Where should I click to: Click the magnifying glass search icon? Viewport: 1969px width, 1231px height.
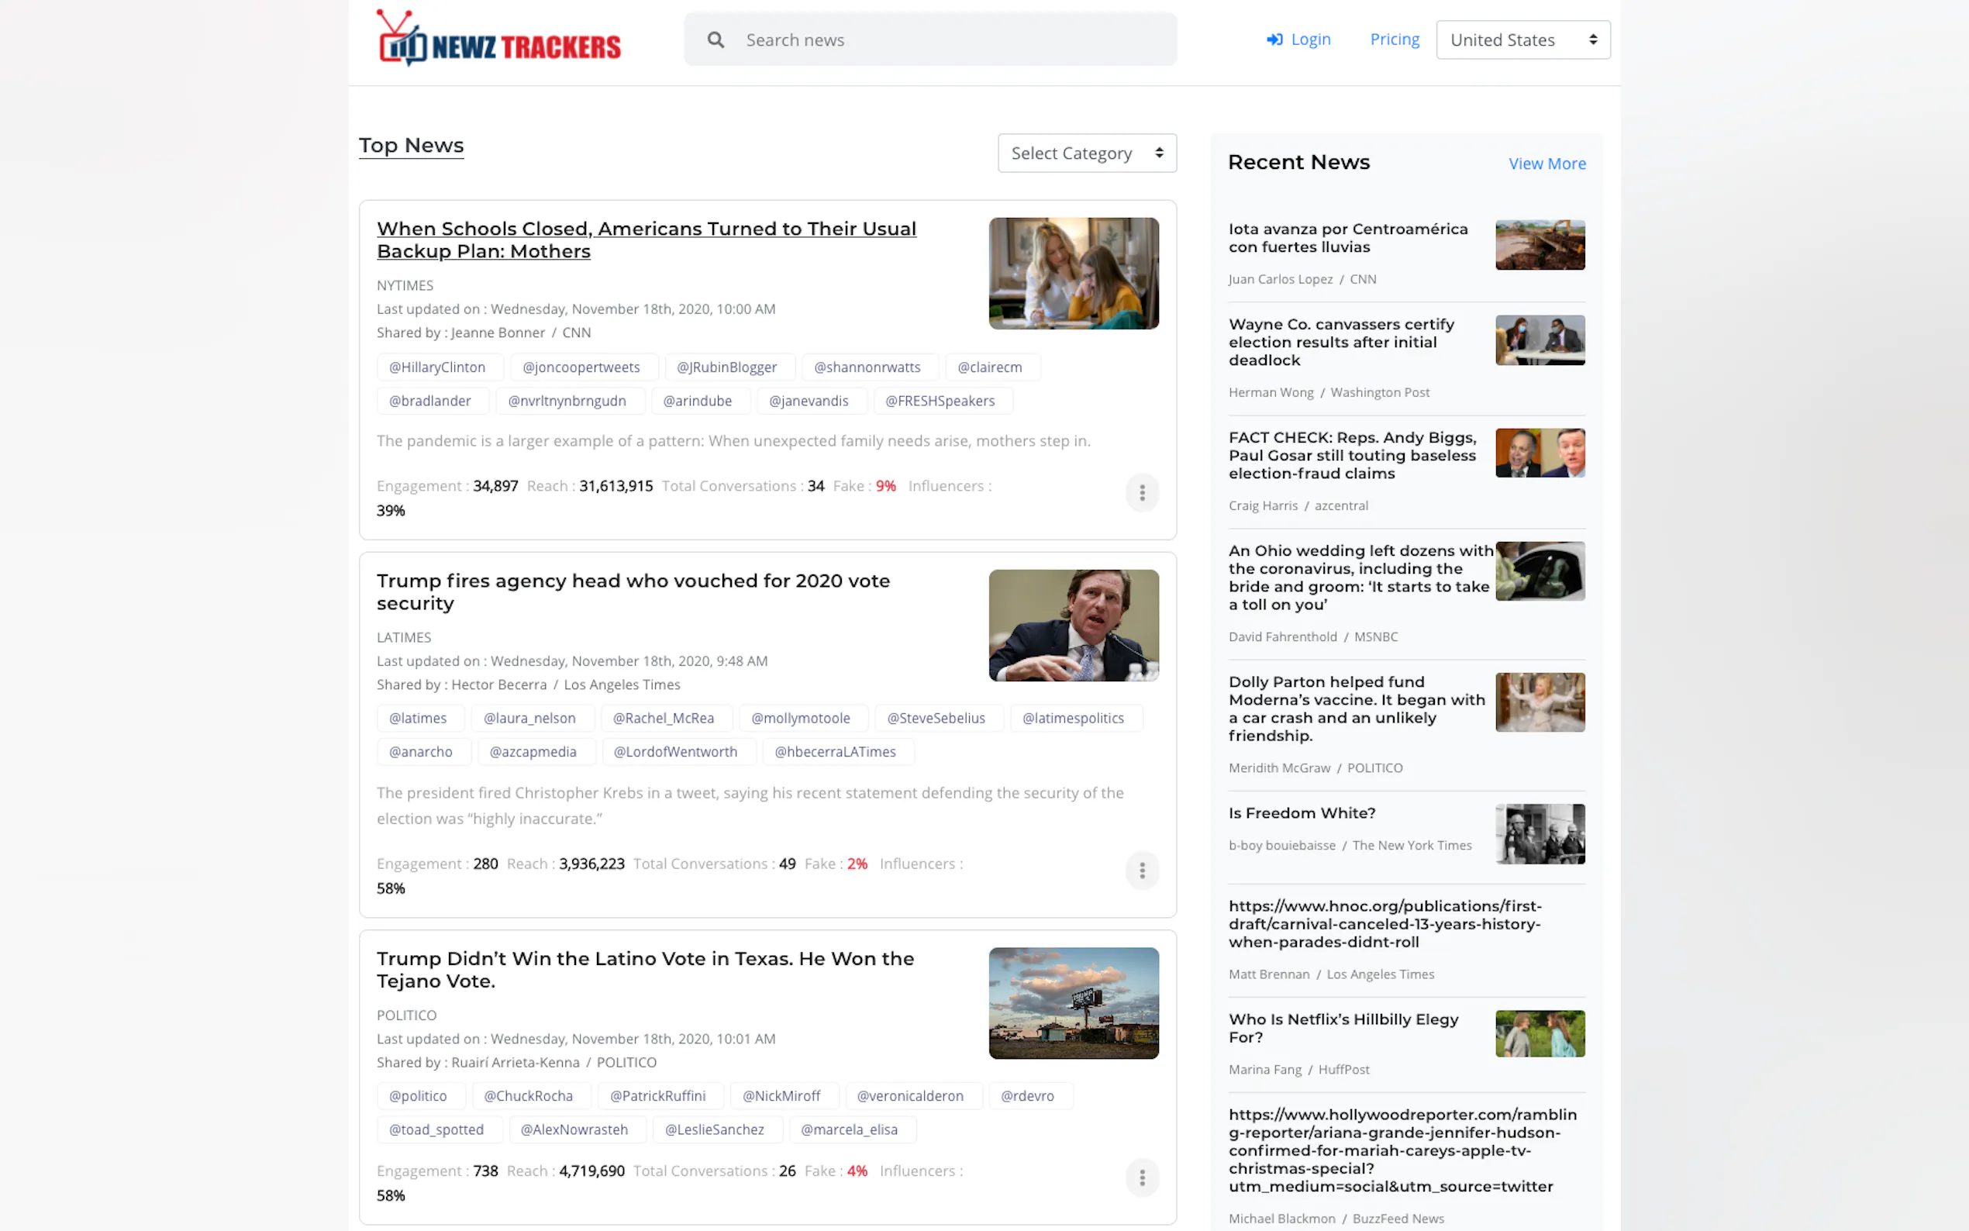pos(715,40)
